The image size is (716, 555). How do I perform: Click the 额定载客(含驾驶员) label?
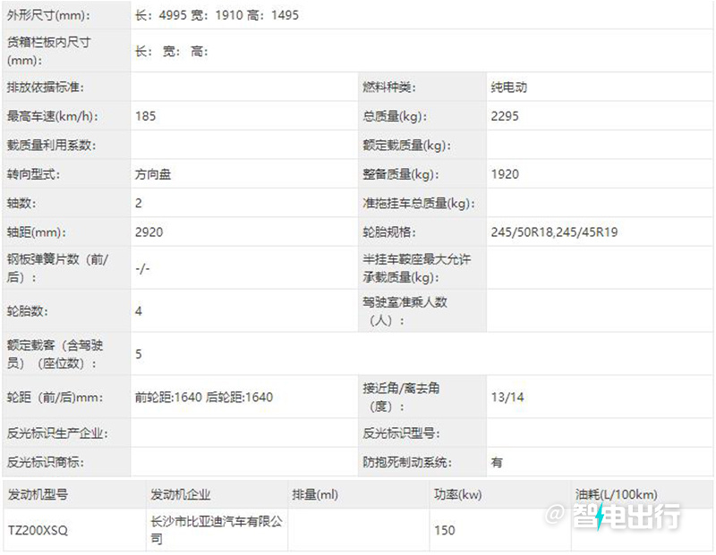pos(55,354)
